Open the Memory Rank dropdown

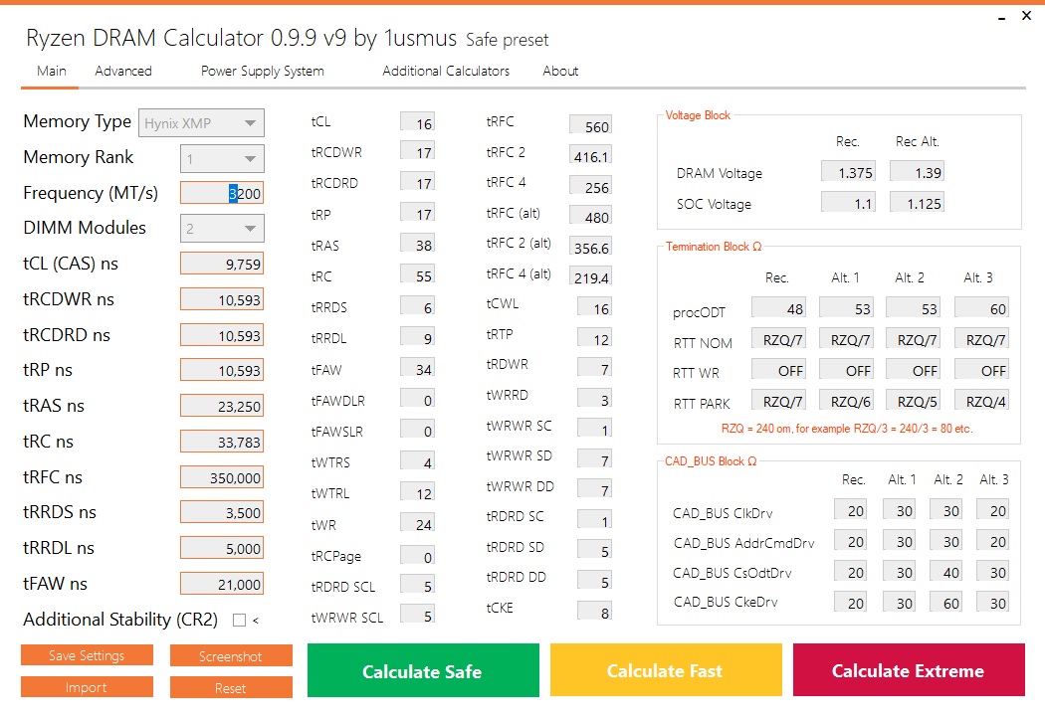[x=222, y=158]
